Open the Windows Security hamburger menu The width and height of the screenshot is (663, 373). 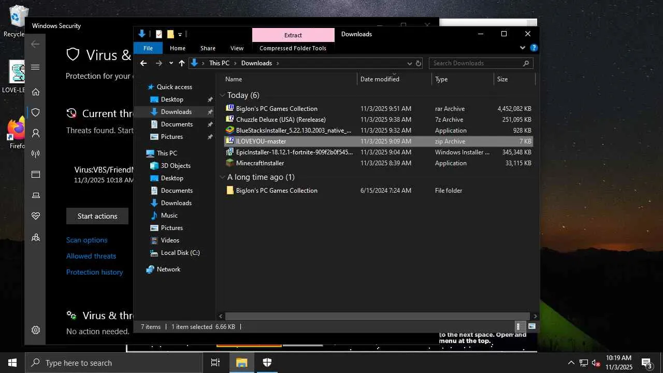(35, 67)
